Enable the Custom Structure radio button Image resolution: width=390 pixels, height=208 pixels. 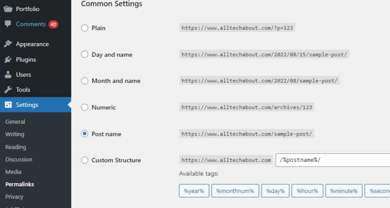(x=85, y=160)
